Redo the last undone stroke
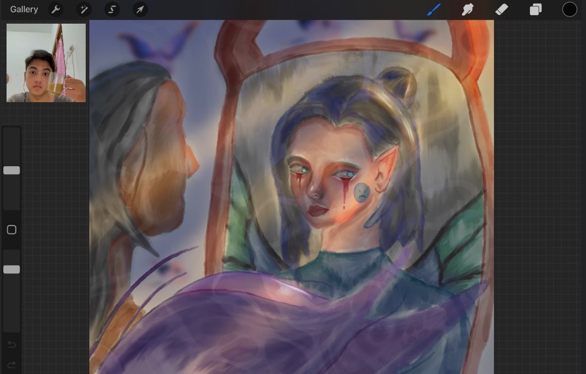Screen dimensions: 586x374 point(12,364)
